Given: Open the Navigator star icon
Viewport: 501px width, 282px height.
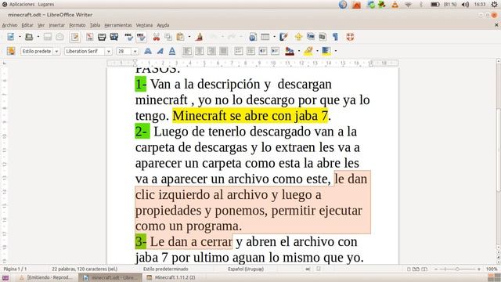Looking at the screenshot, I should (298, 37).
